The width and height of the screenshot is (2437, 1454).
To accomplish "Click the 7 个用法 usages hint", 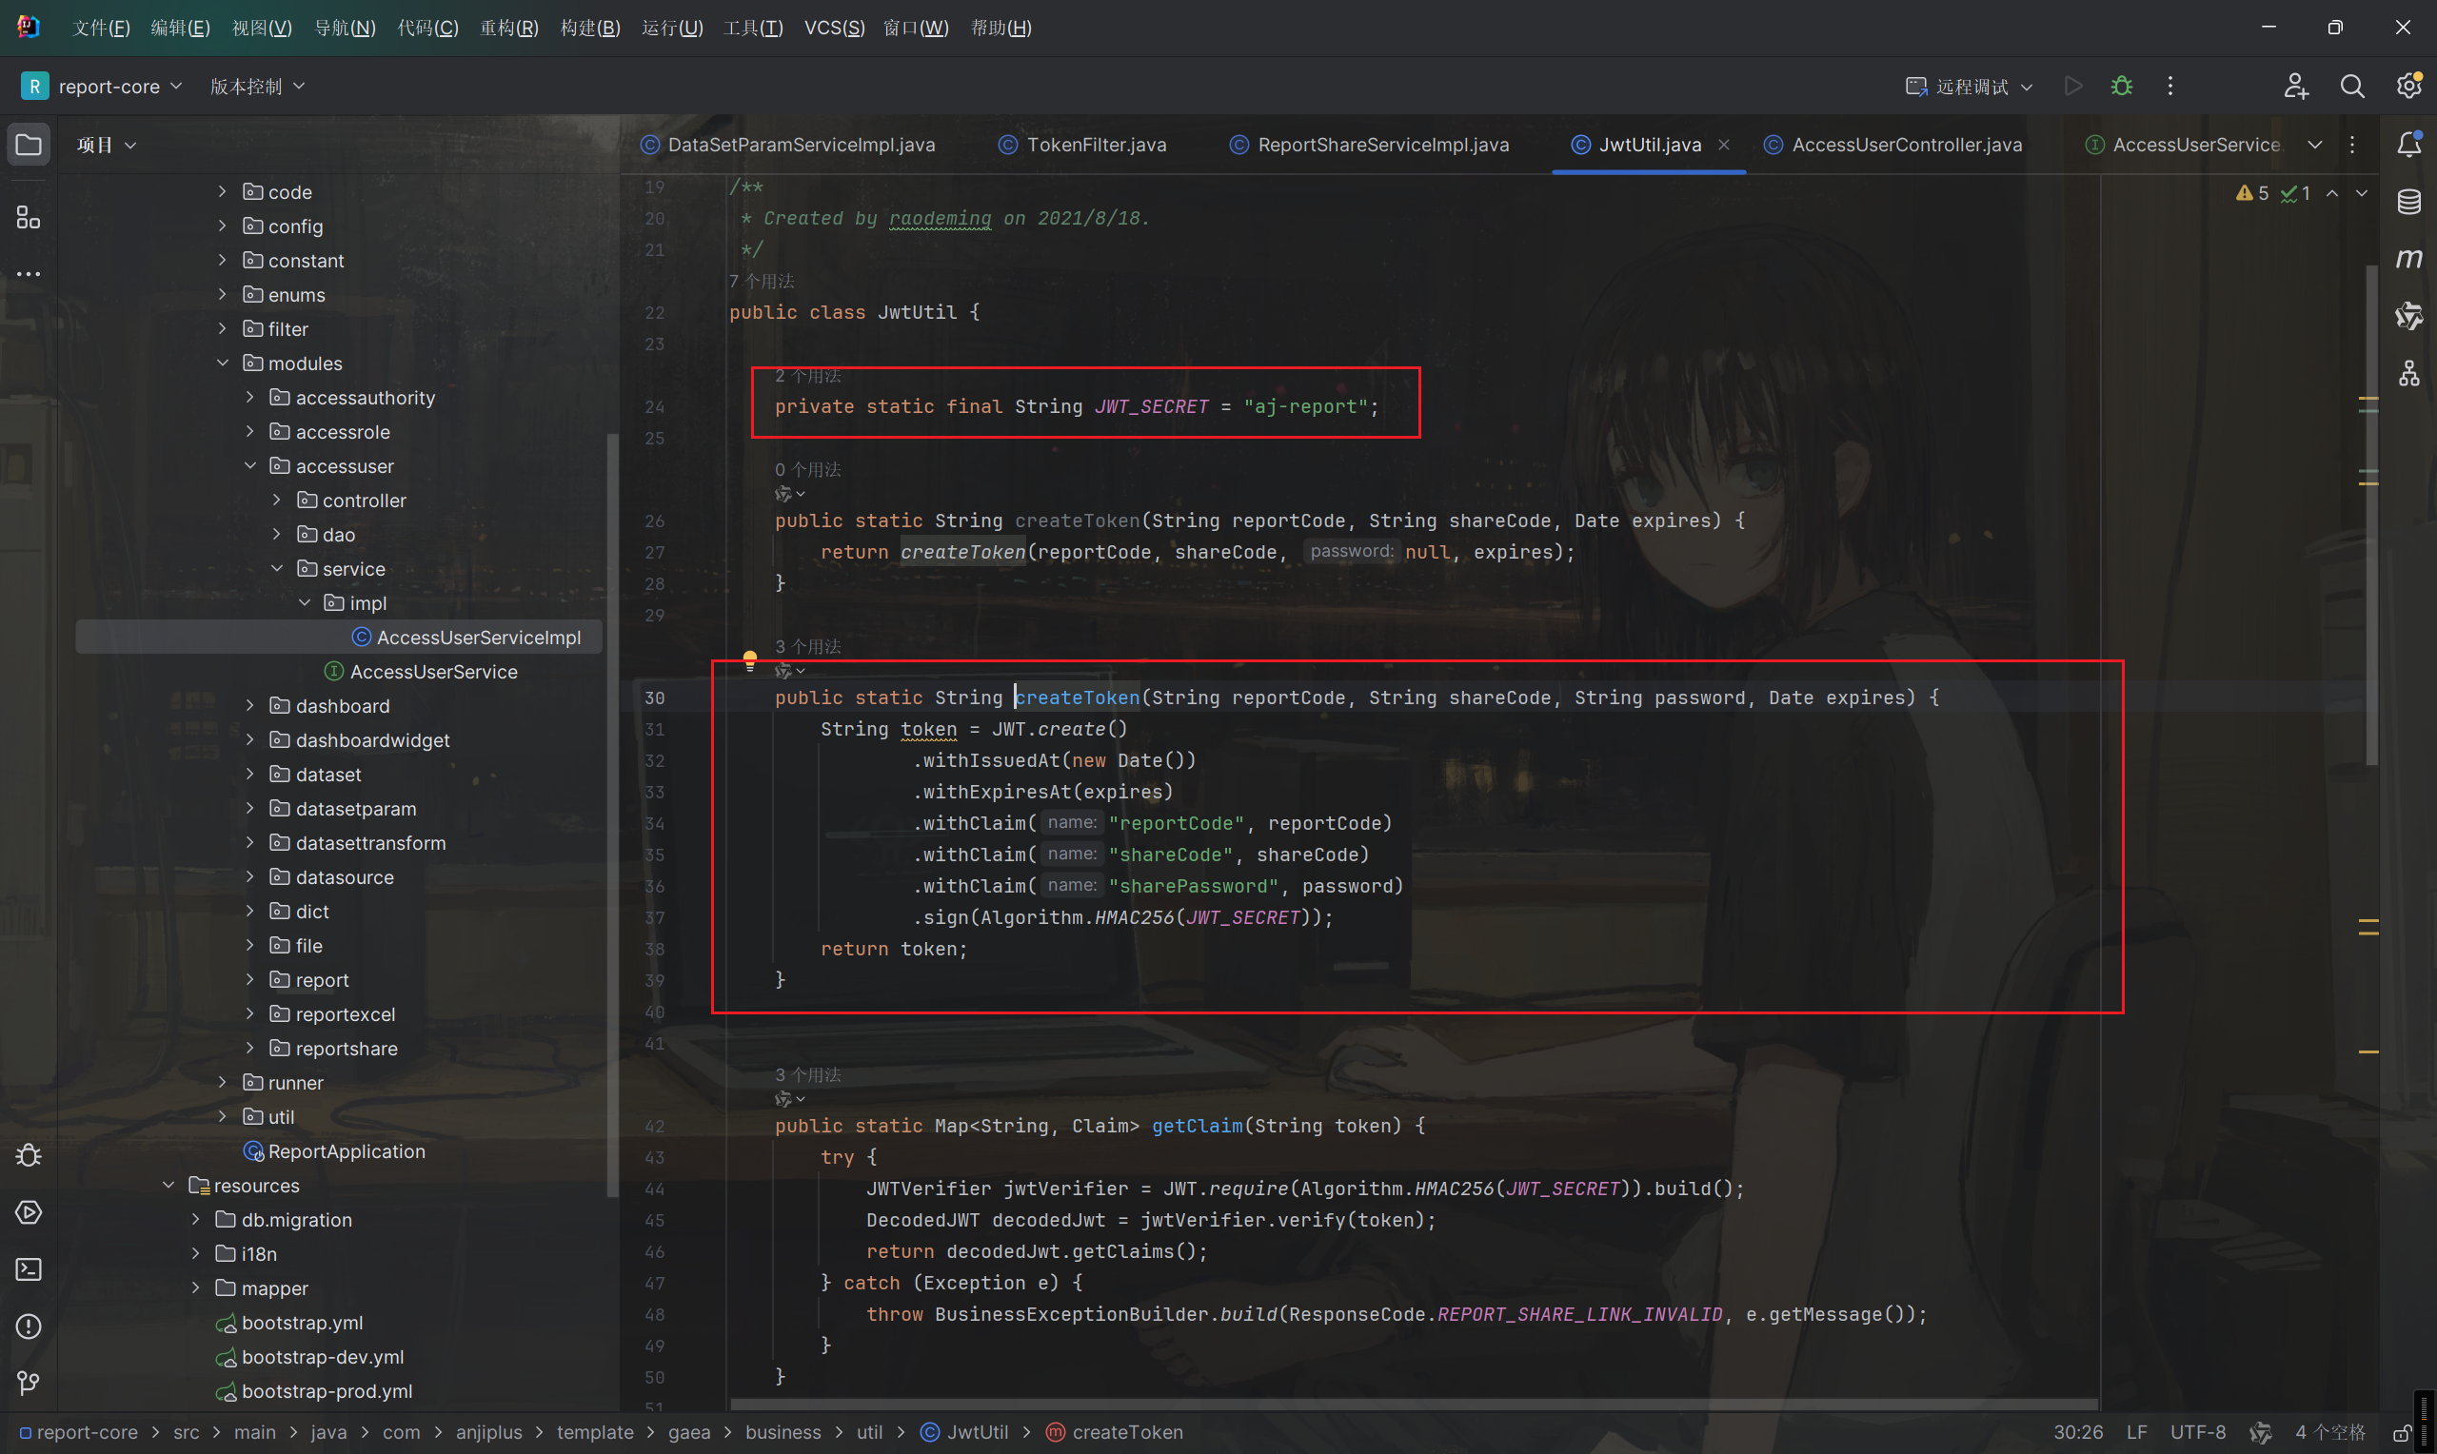I will tap(762, 282).
